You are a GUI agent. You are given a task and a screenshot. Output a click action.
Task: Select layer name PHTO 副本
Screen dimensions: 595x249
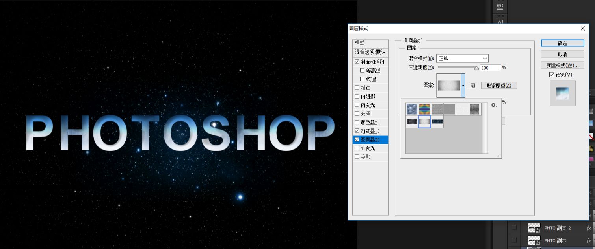[555, 241]
